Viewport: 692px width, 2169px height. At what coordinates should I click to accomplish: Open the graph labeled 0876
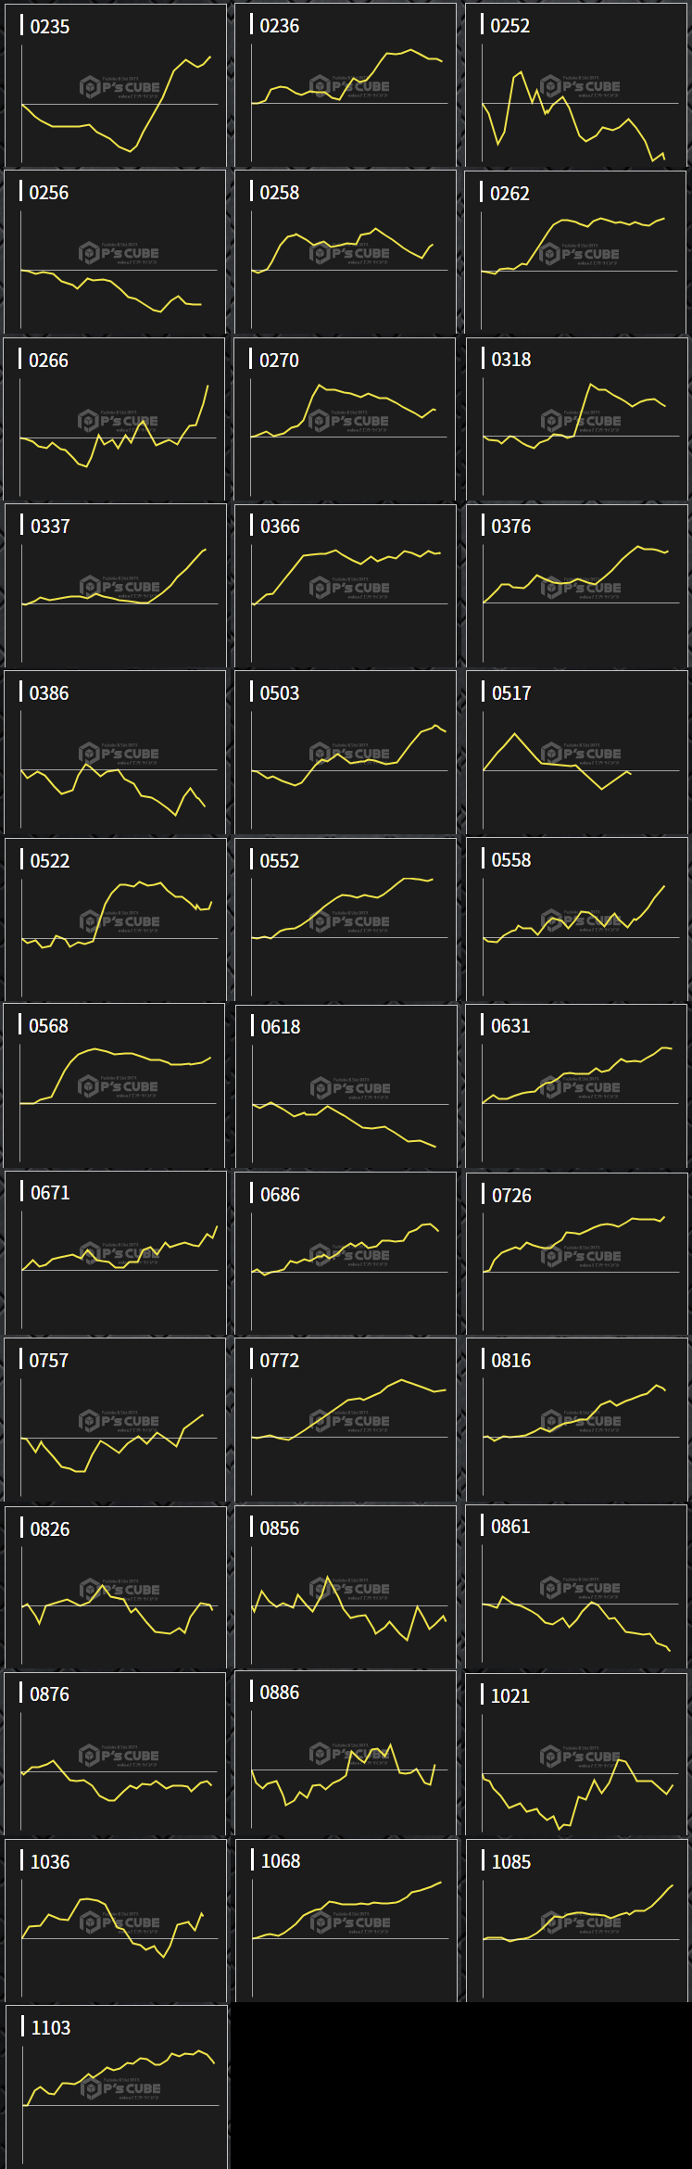[x=115, y=1755]
